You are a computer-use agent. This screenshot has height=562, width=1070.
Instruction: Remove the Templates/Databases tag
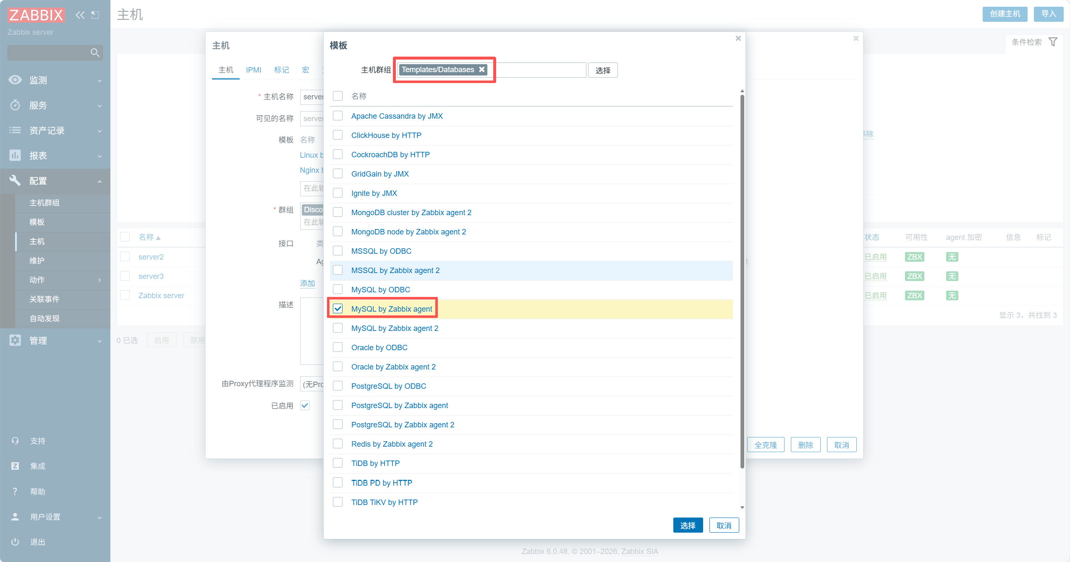pyautogui.click(x=482, y=70)
